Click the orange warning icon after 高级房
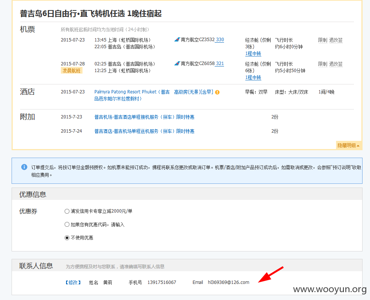The image size is (370, 300). 217,92
